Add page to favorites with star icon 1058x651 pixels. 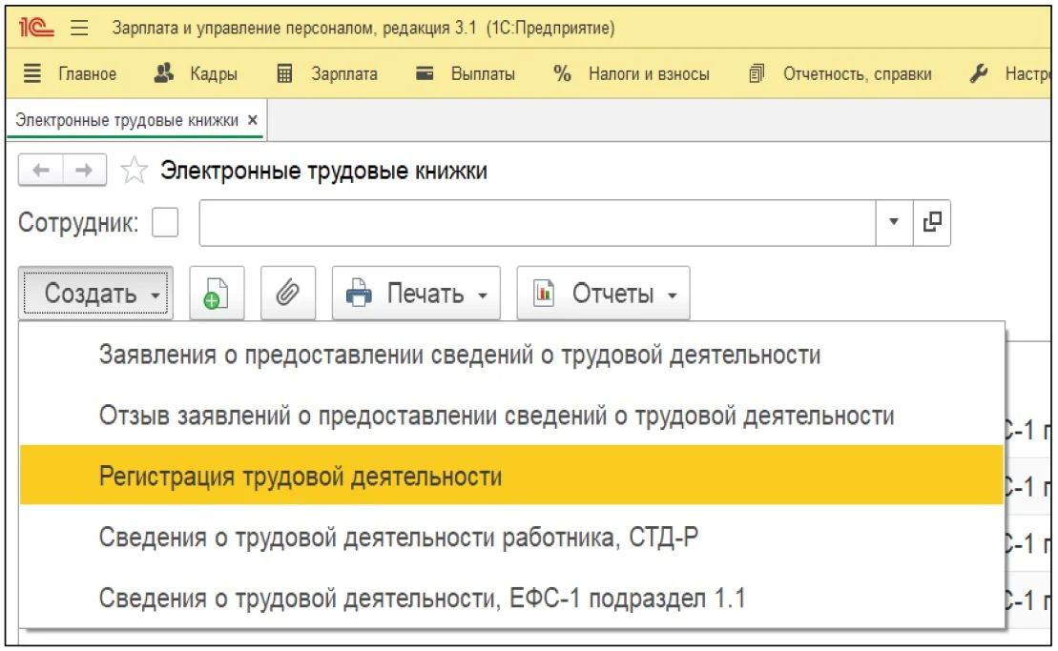(135, 172)
